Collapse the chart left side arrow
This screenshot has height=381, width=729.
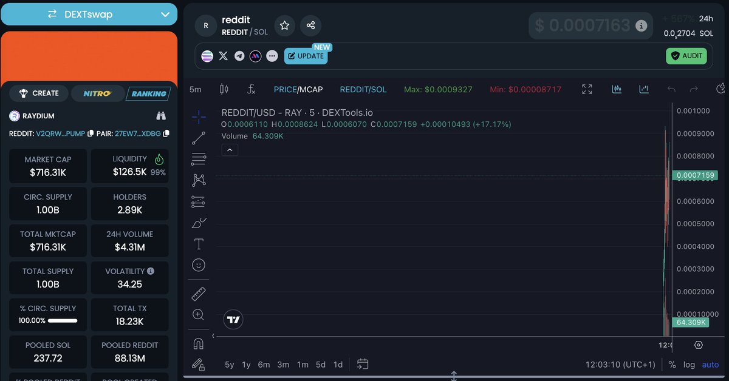pyautogui.click(x=213, y=335)
